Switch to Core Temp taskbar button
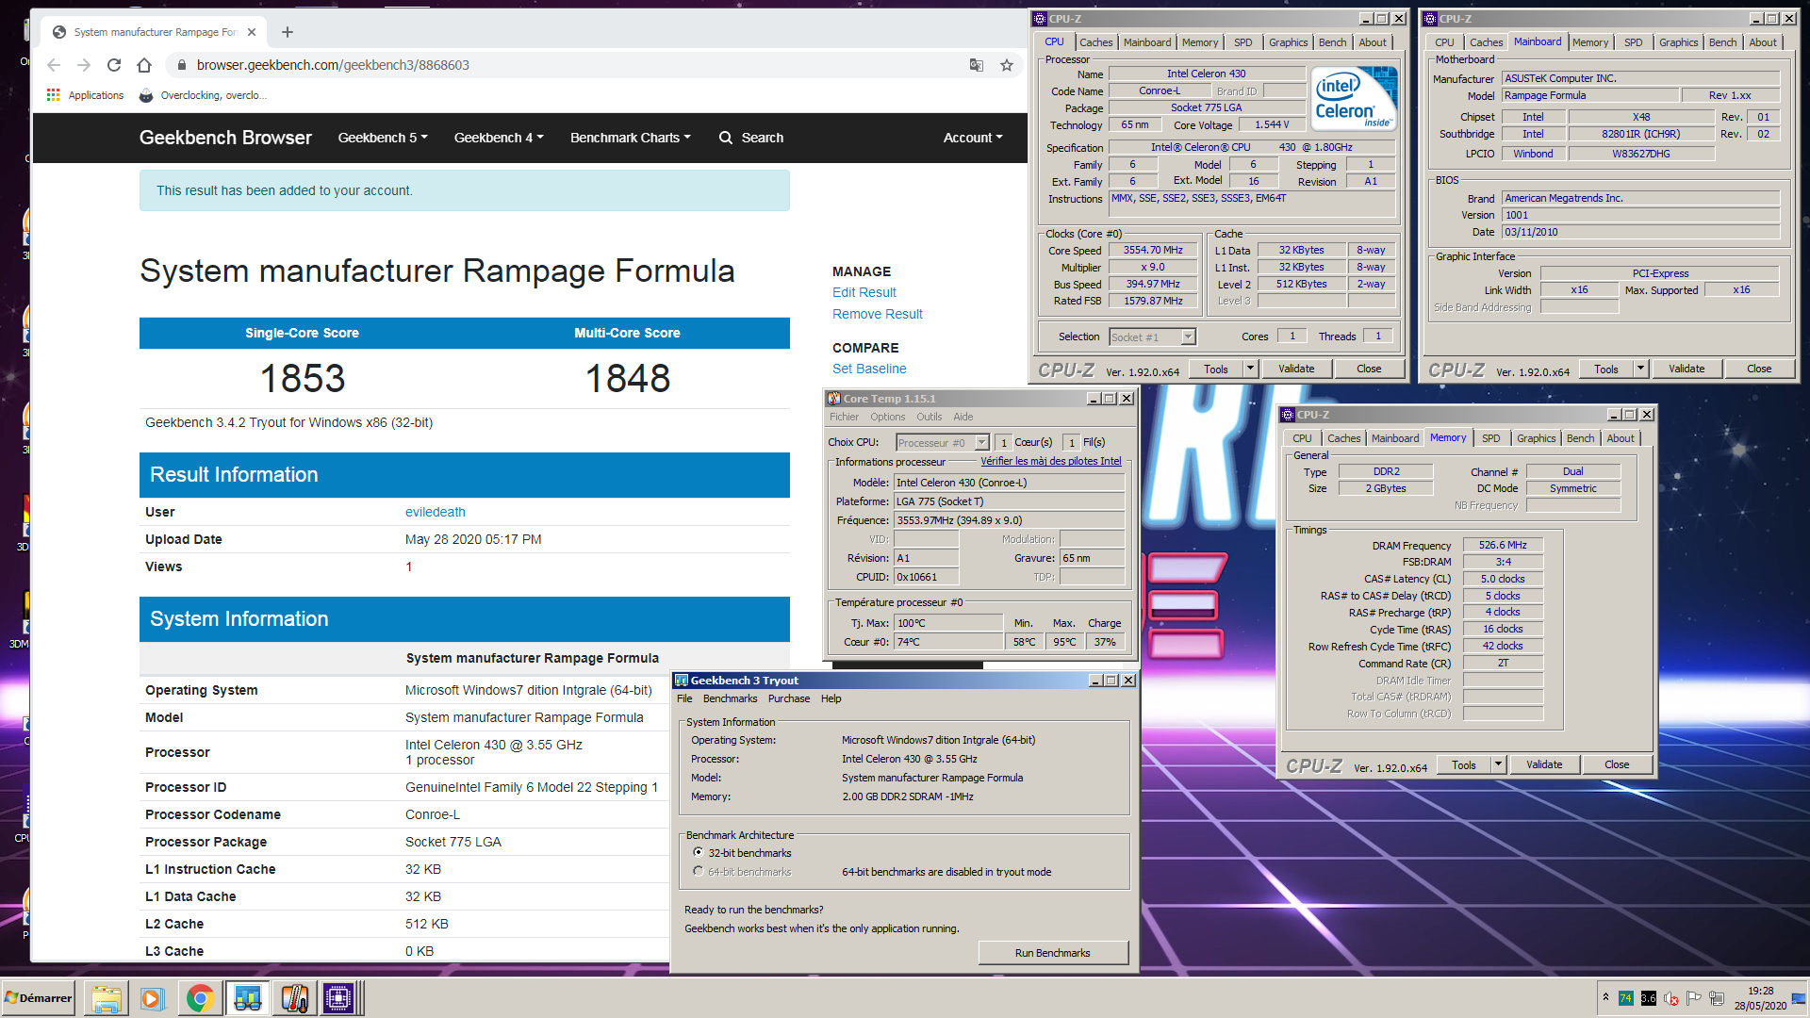Image resolution: width=1810 pixels, height=1018 pixels. tap(294, 998)
